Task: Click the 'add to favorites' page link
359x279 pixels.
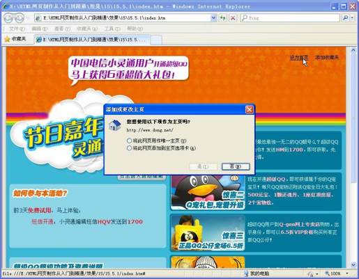Action: pyautogui.click(x=327, y=57)
